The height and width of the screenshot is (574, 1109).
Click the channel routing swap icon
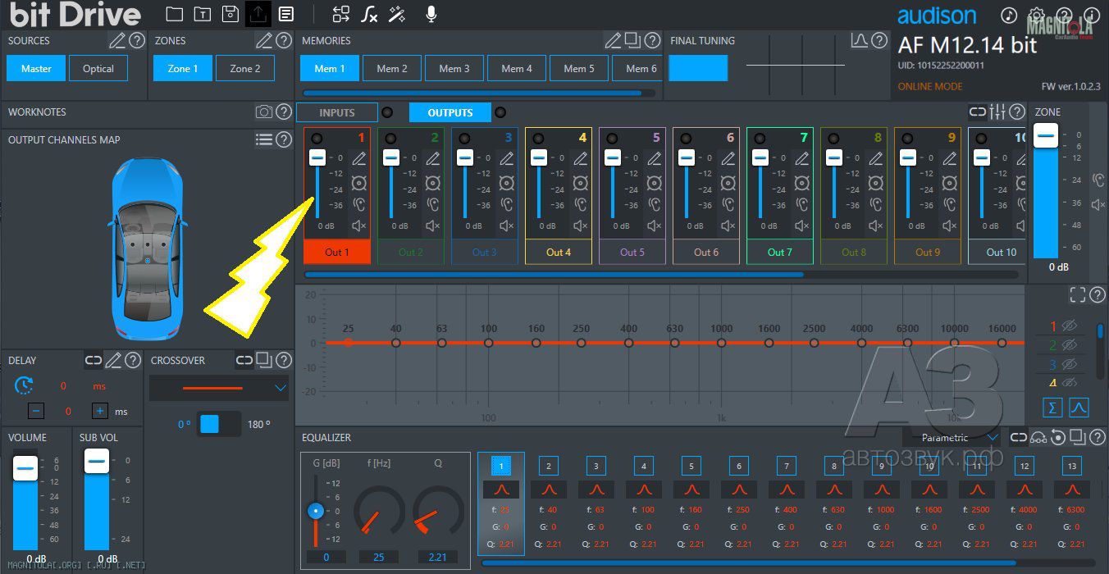[341, 14]
